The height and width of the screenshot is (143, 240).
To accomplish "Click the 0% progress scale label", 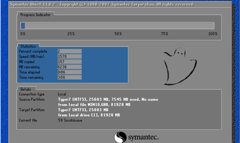I will click(x=23, y=34).
